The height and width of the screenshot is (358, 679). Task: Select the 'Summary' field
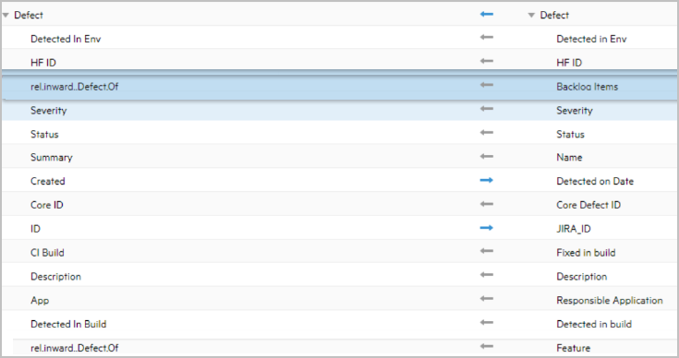point(52,158)
